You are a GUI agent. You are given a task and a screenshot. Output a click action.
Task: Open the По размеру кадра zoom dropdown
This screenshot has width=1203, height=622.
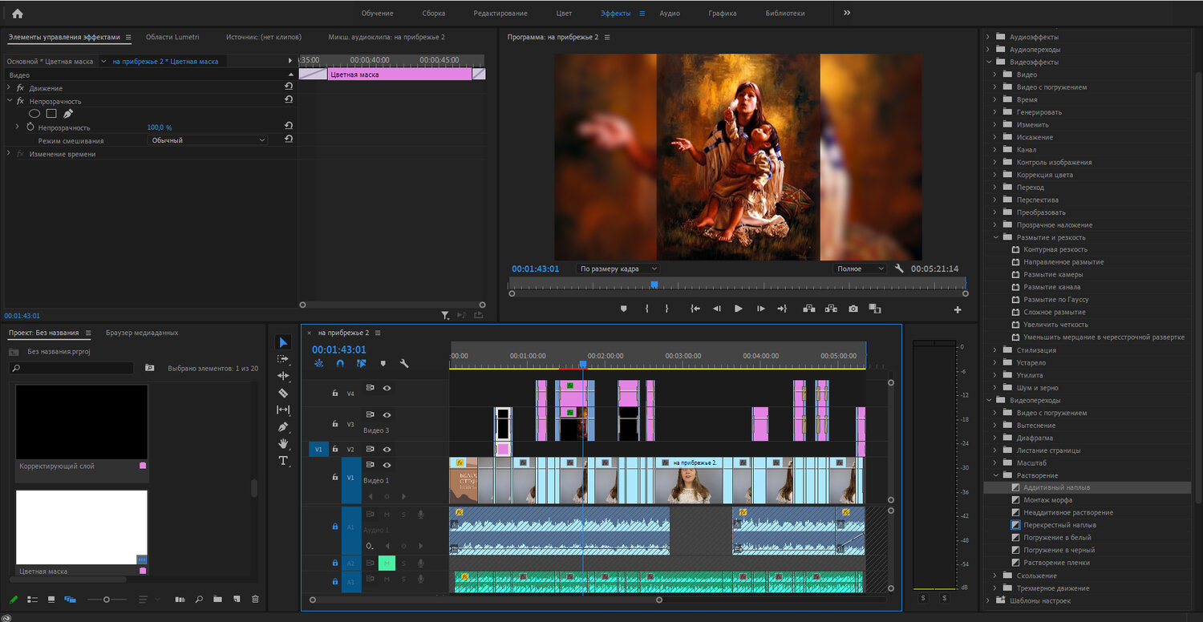pyautogui.click(x=618, y=269)
